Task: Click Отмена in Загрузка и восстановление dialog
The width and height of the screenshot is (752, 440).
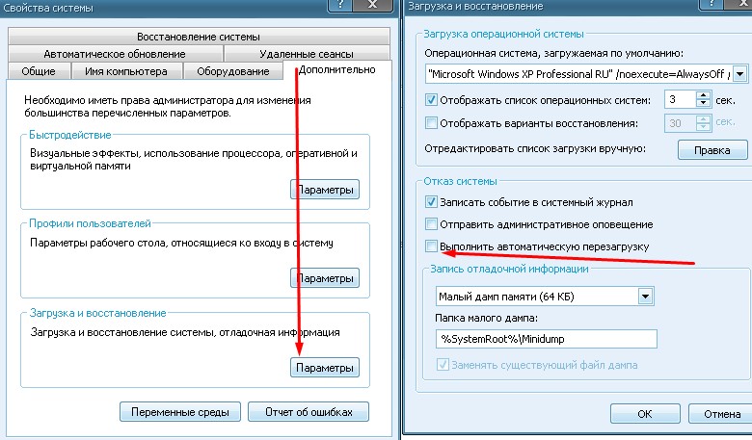Action: point(722,414)
